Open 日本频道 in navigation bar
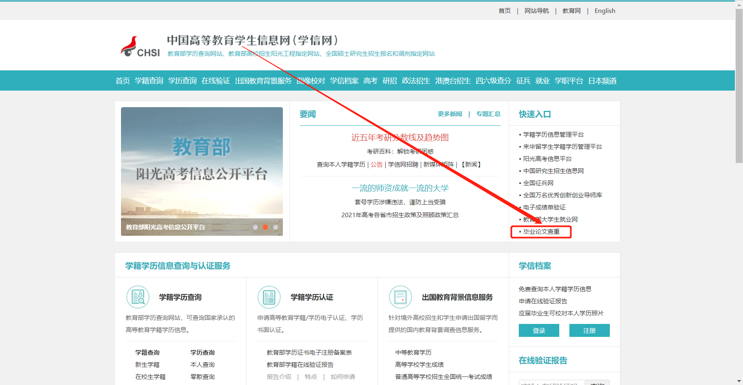The width and height of the screenshot is (743, 385). click(x=603, y=81)
